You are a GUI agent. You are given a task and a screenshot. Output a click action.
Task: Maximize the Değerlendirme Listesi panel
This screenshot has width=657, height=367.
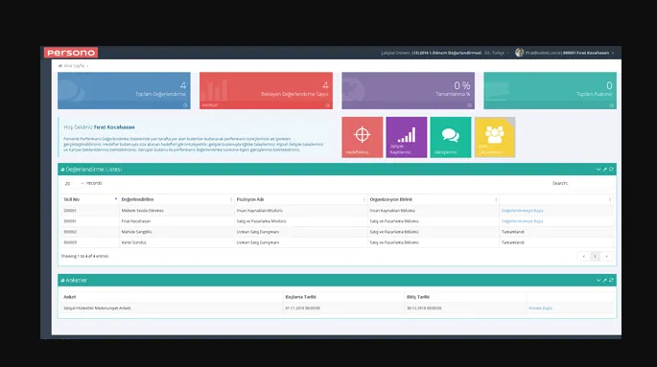pos(604,169)
